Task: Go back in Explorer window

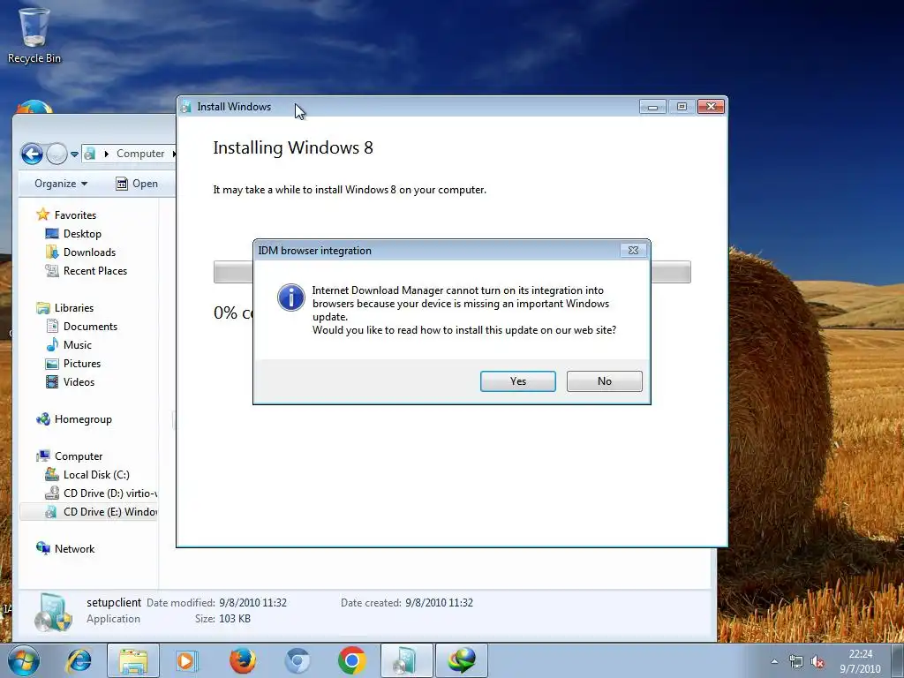Action: point(32,154)
